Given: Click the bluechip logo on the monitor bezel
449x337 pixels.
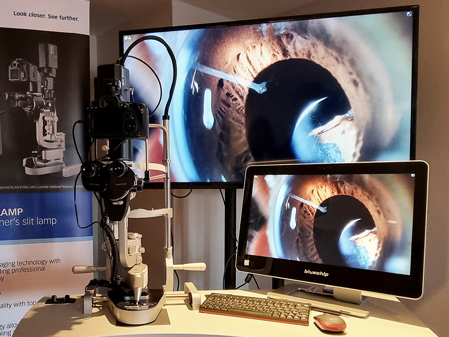Looking at the screenshot, I should click(316, 272).
